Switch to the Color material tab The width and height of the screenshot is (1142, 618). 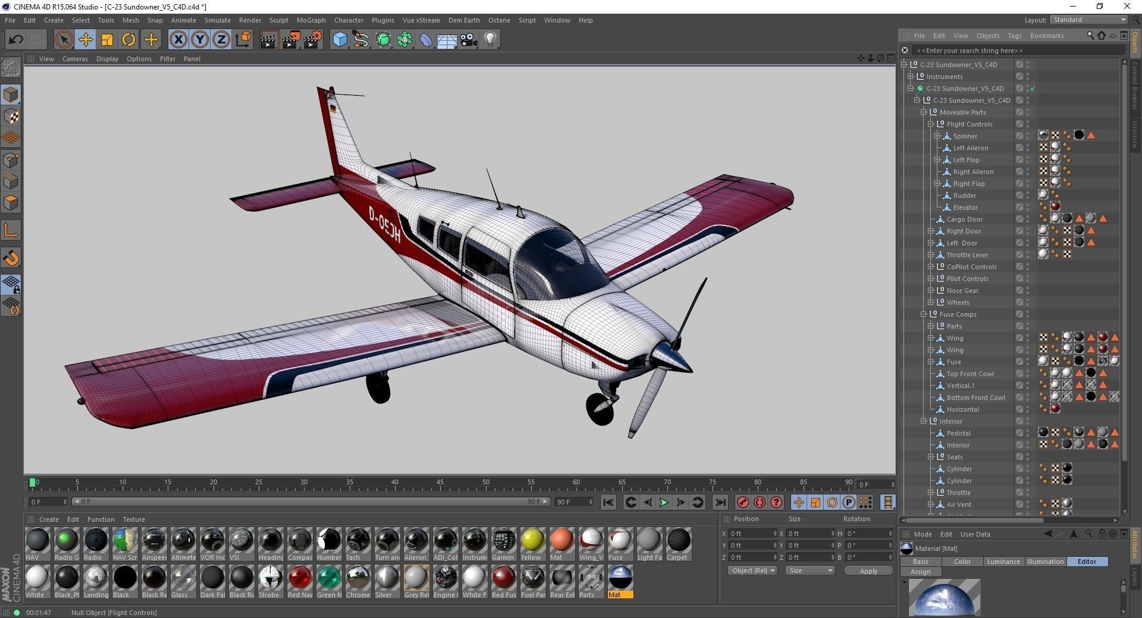[962, 562]
